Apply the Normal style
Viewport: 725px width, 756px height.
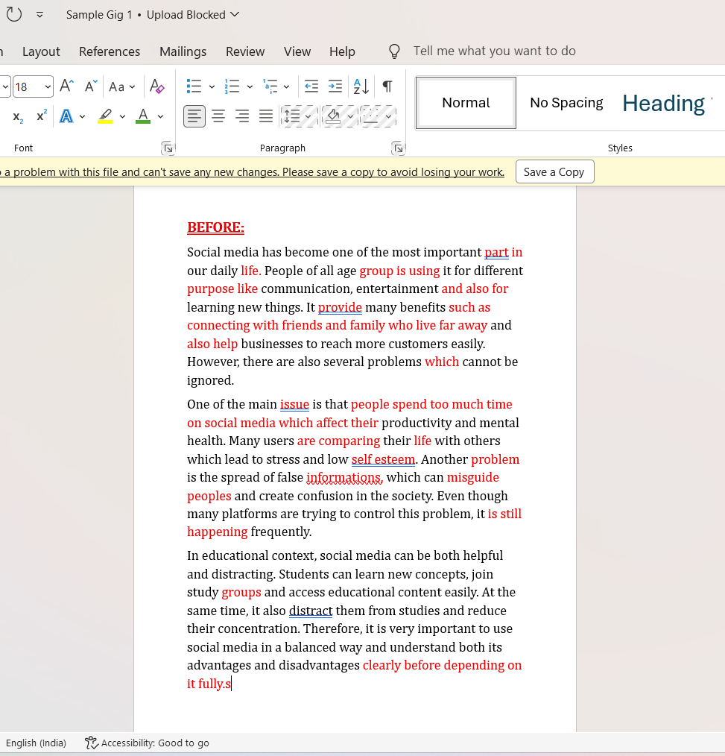click(x=466, y=103)
